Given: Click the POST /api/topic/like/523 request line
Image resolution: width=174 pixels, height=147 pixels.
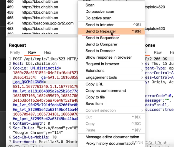Looking at the screenshot, I should (x=45, y=59).
